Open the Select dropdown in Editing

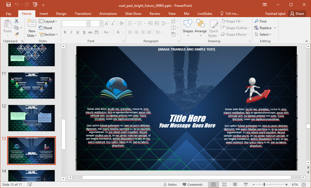(x=263, y=34)
